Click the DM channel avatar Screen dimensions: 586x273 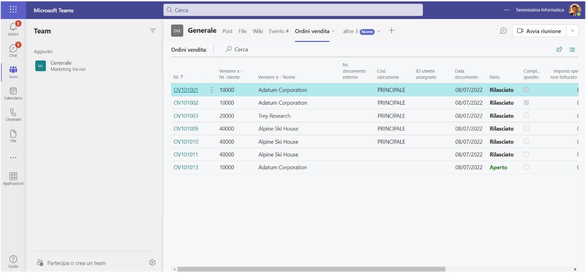pos(177,31)
